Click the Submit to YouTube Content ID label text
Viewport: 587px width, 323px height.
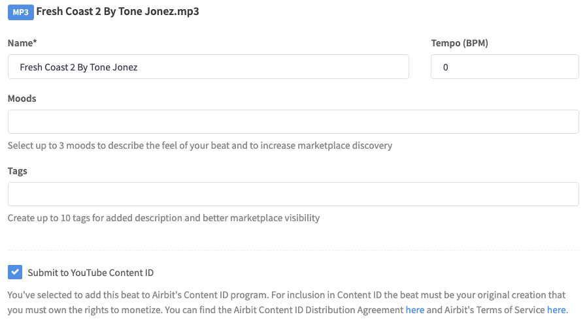[x=91, y=273]
